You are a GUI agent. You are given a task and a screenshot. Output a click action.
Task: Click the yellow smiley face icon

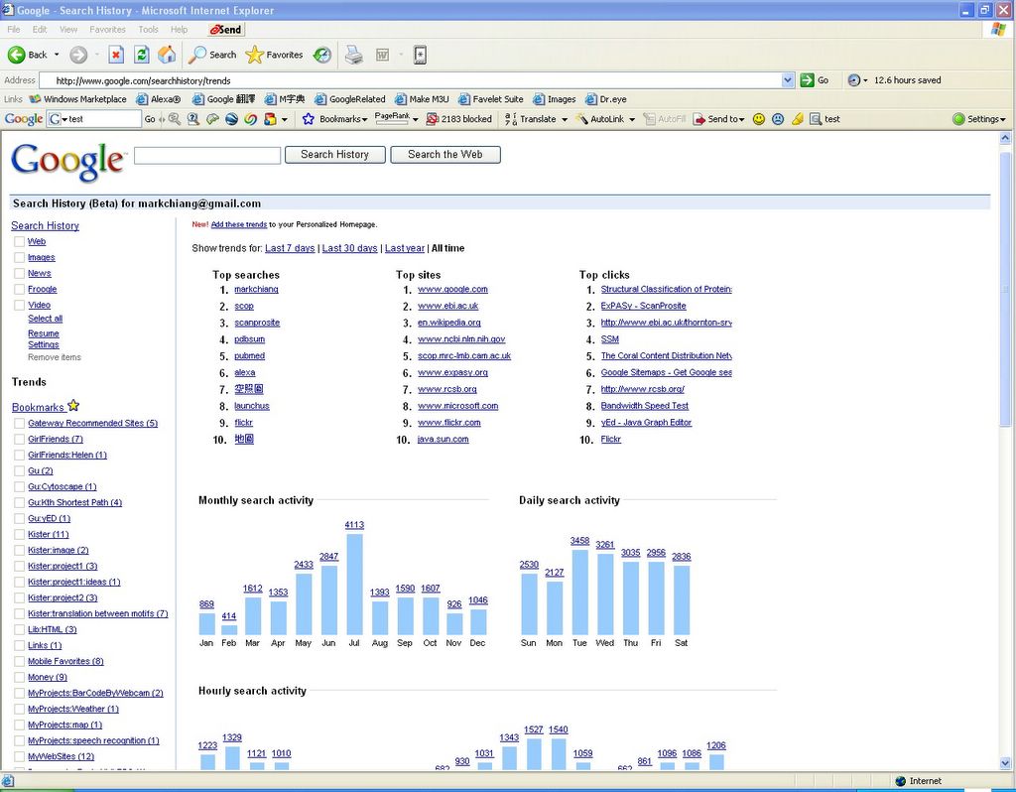tap(759, 119)
